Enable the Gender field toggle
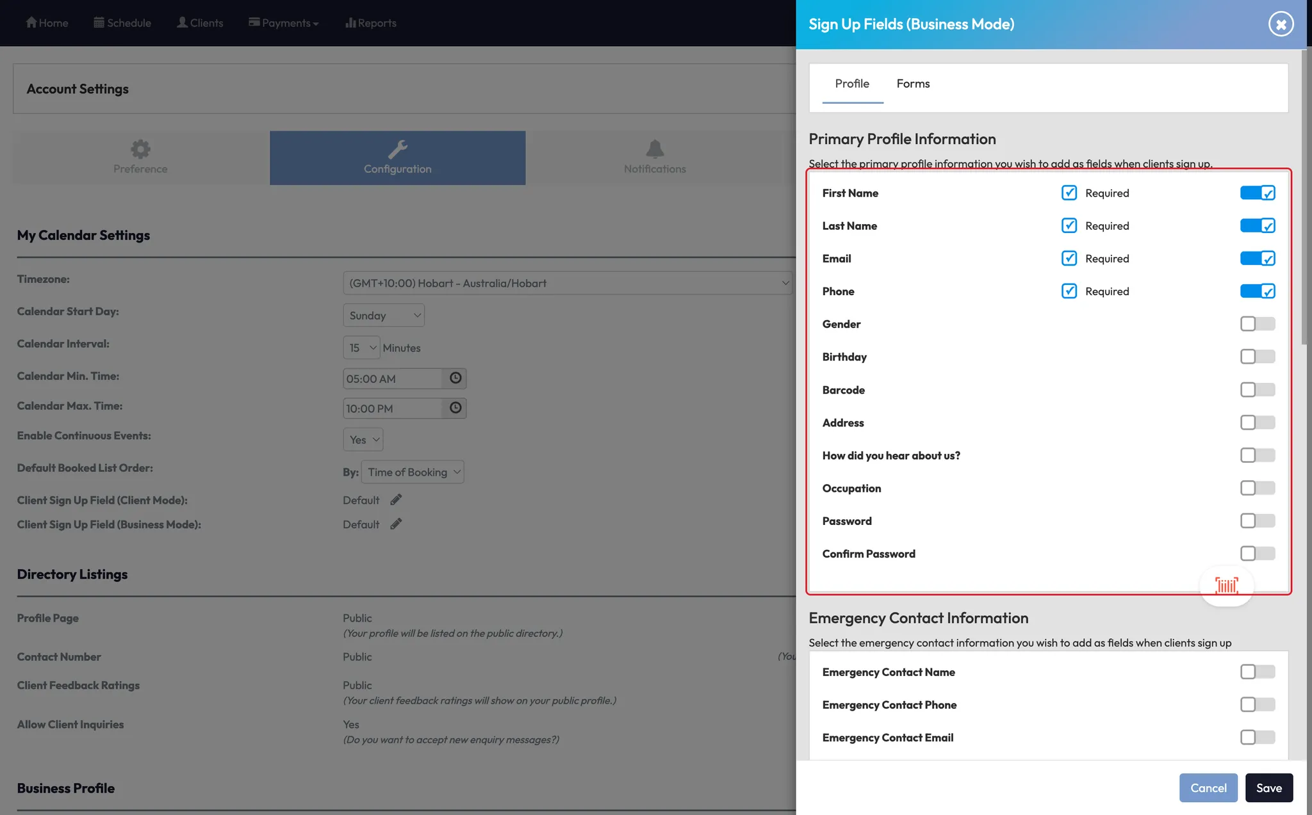The height and width of the screenshot is (815, 1312). 1257,324
